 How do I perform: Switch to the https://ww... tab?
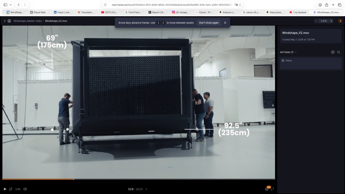click(x=274, y=12)
